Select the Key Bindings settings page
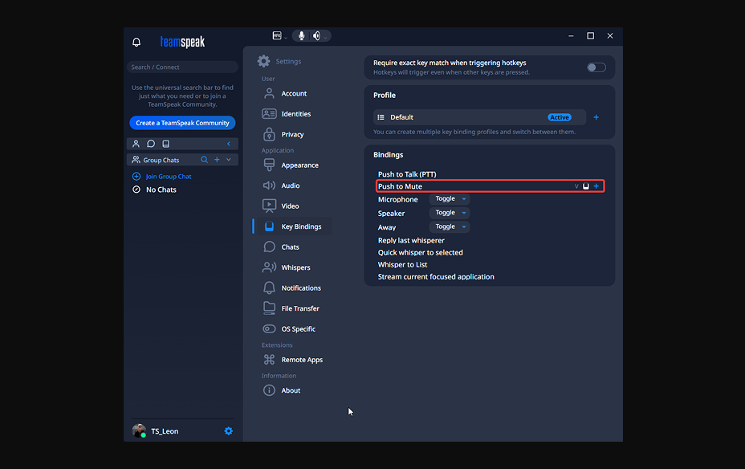 [x=301, y=226]
